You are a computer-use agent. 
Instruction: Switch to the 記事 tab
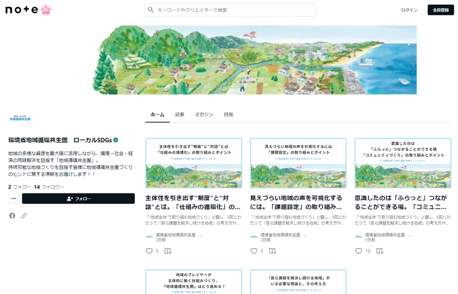click(179, 115)
